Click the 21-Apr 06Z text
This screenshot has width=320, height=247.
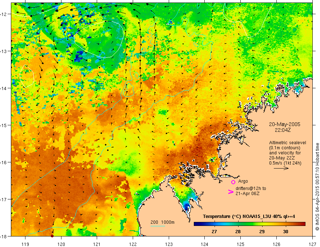point(247,194)
